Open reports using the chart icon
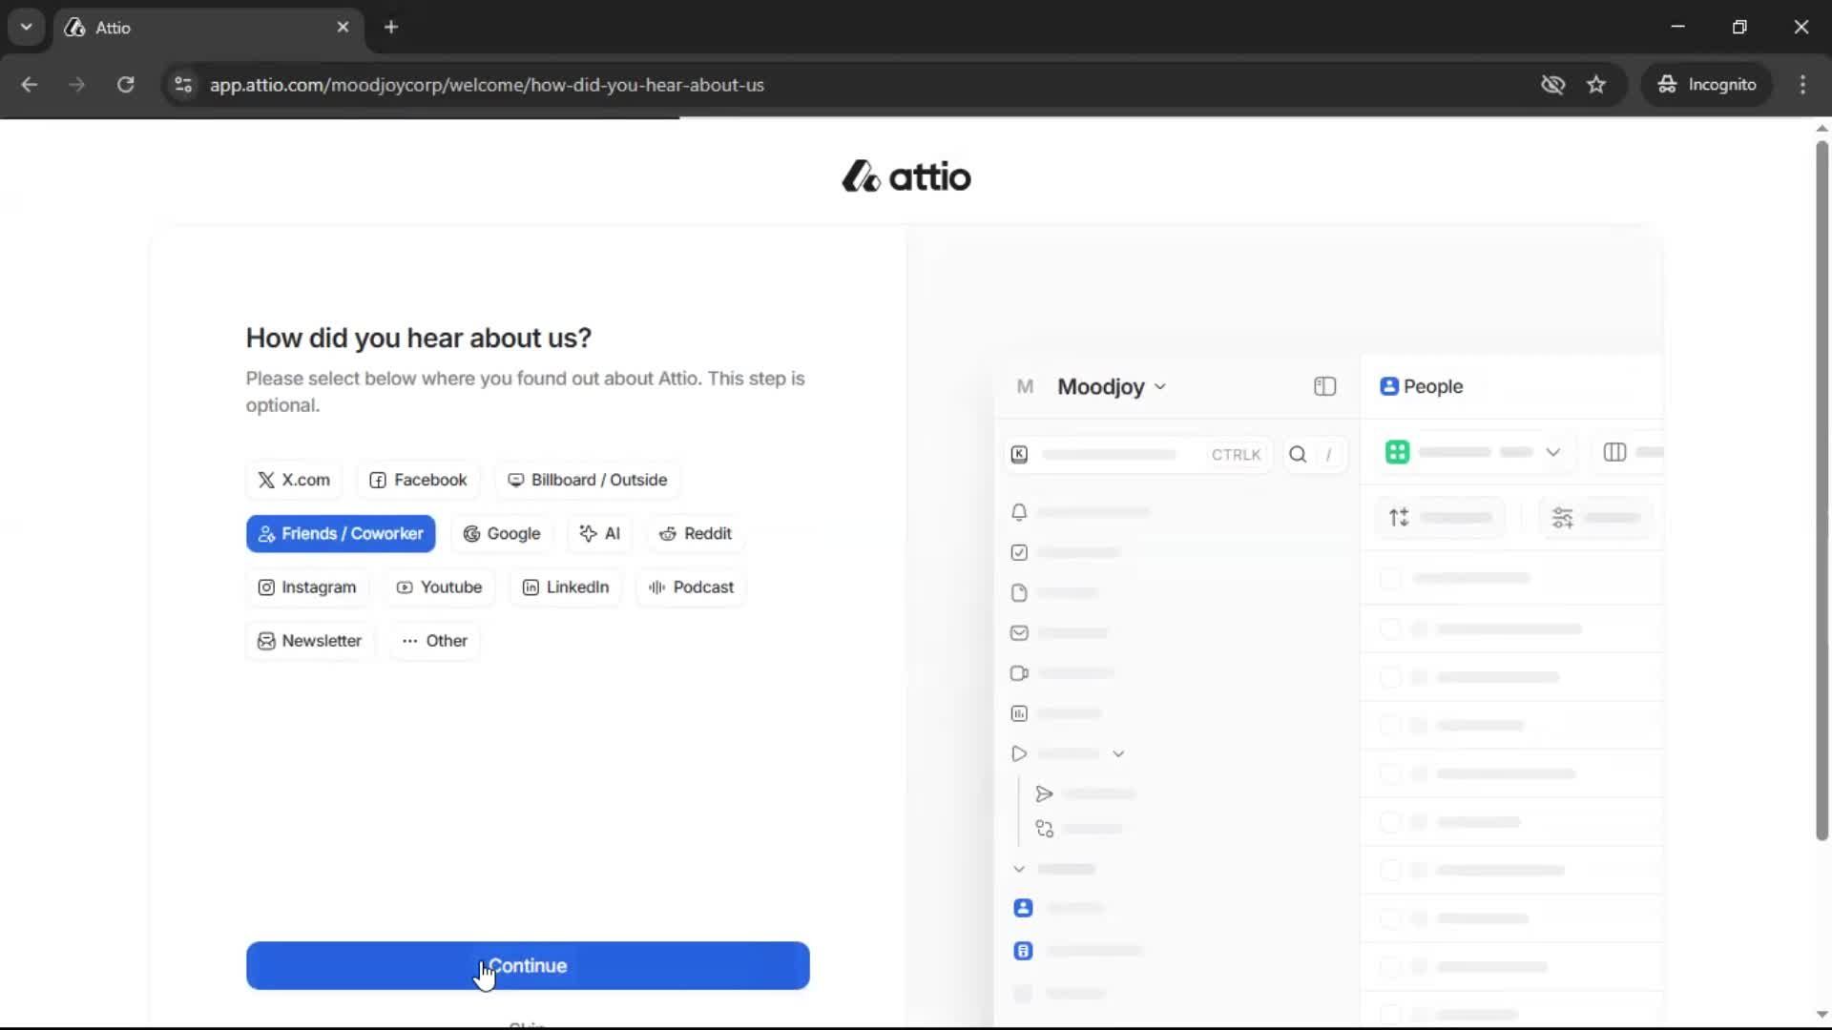The image size is (1832, 1030). tap(1019, 712)
